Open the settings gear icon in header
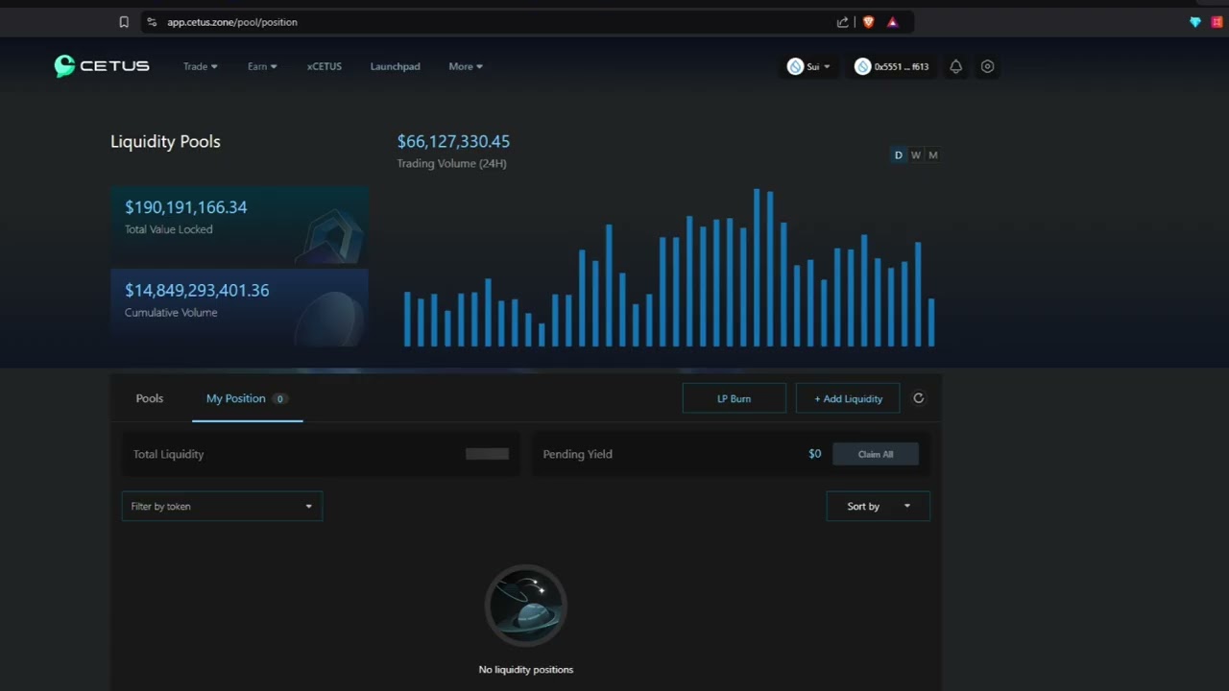This screenshot has width=1229, height=691. click(x=987, y=66)
